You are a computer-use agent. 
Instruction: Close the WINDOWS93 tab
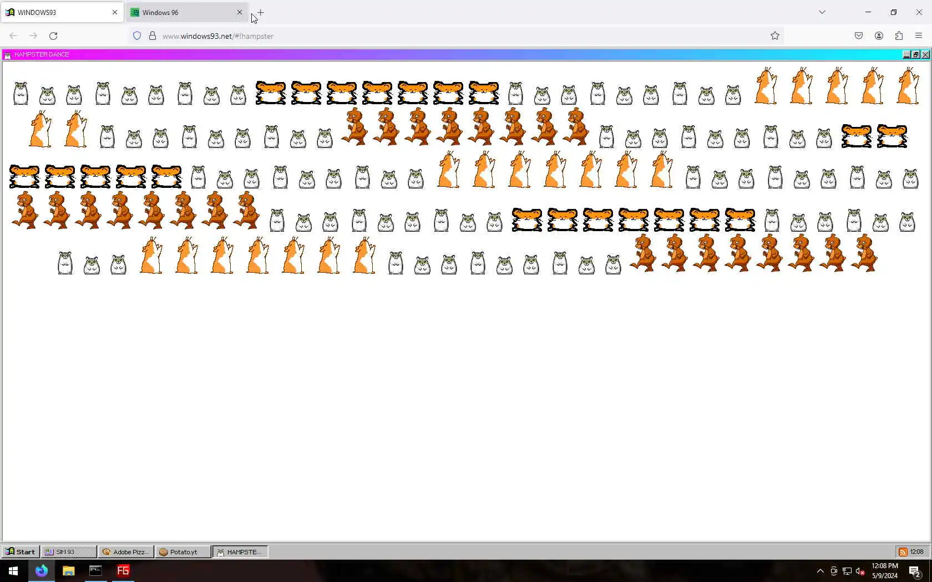tap(115, 12)
